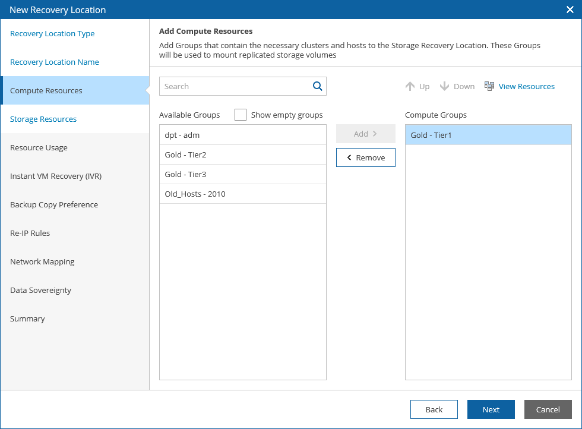Click the Back button
This screenshot has width=582, height=429.
pos(434,409)
